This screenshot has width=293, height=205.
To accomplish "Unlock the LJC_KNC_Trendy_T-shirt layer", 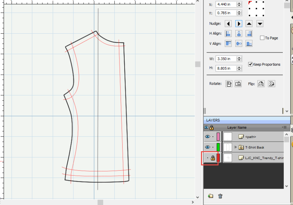I will [213, 158].
